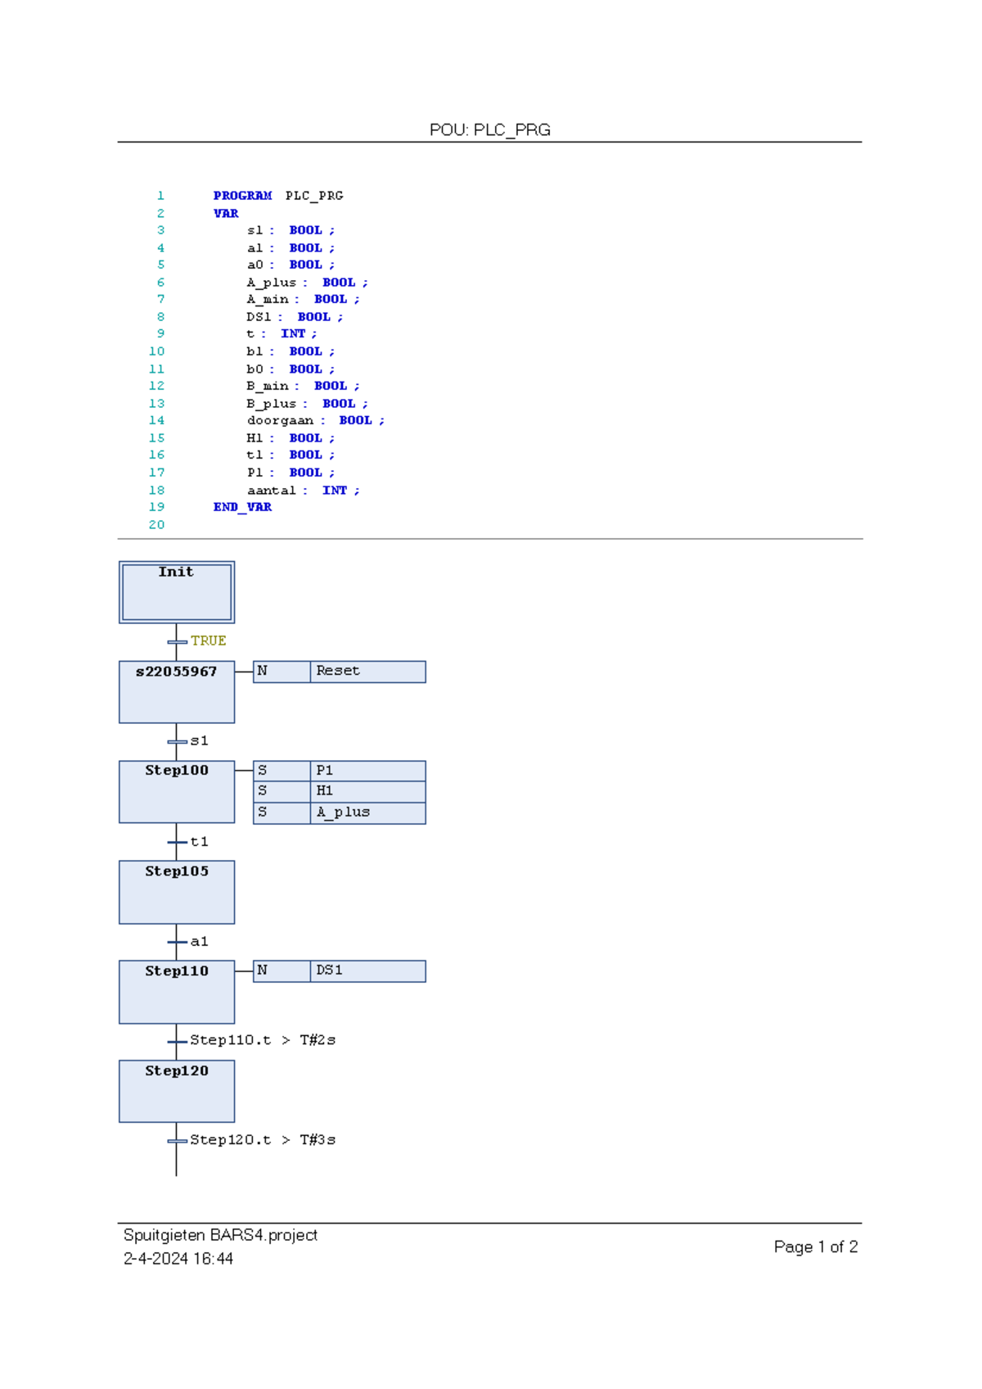Select the Step100 step box
This screenshot has width=982, height=1389.
click(x=177, y=792)
